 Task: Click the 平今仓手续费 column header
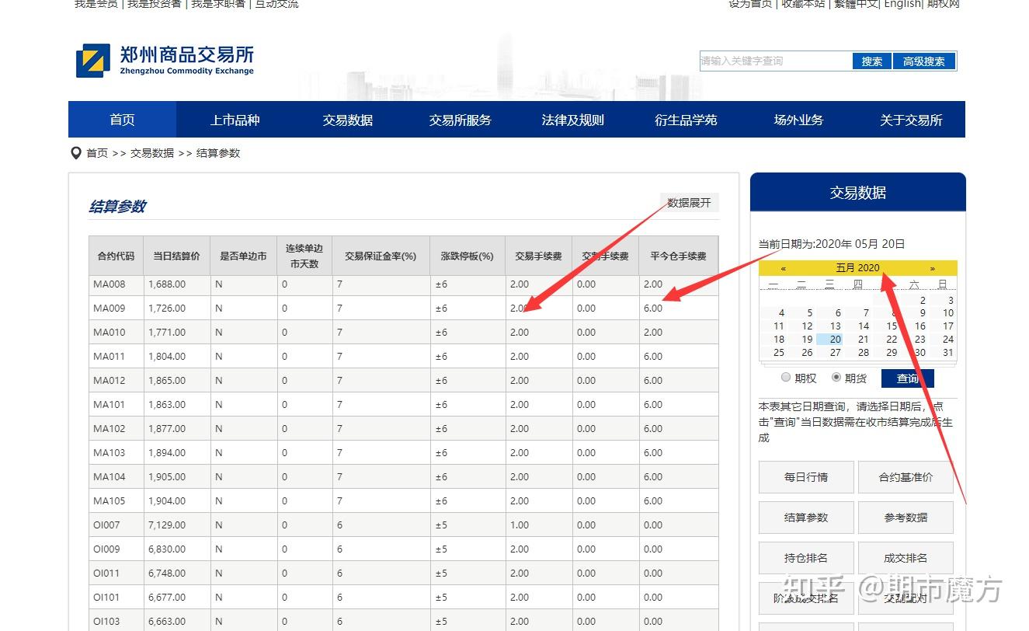click(x=679, y=256)
